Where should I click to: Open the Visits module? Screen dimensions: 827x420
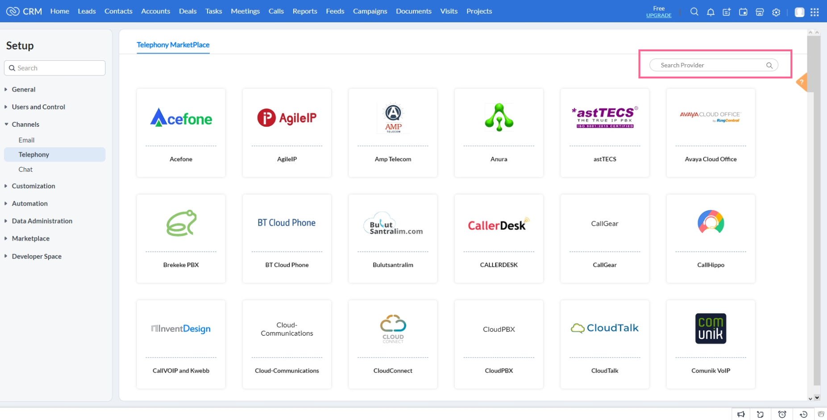[449, 11]
